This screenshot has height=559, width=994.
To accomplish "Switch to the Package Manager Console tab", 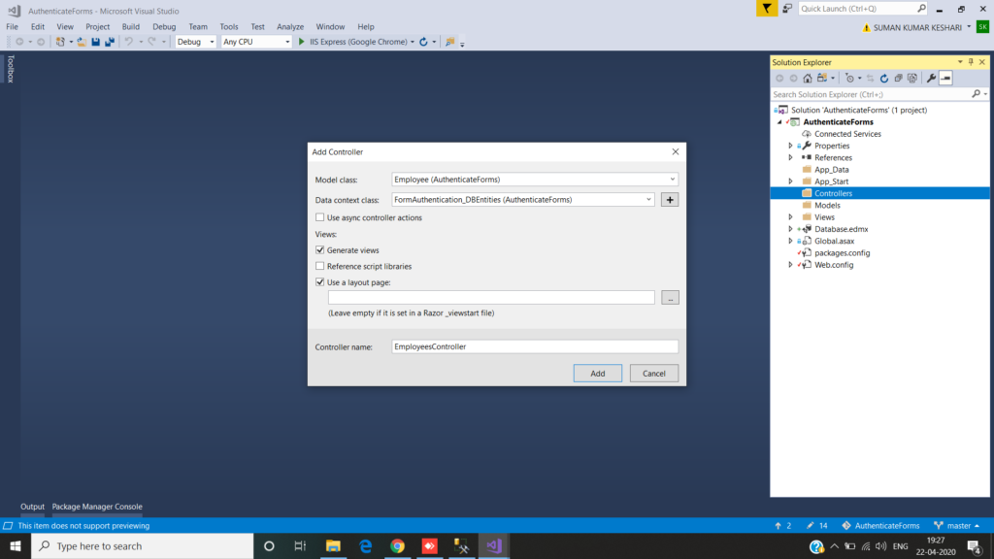I will tap(97, 507).
